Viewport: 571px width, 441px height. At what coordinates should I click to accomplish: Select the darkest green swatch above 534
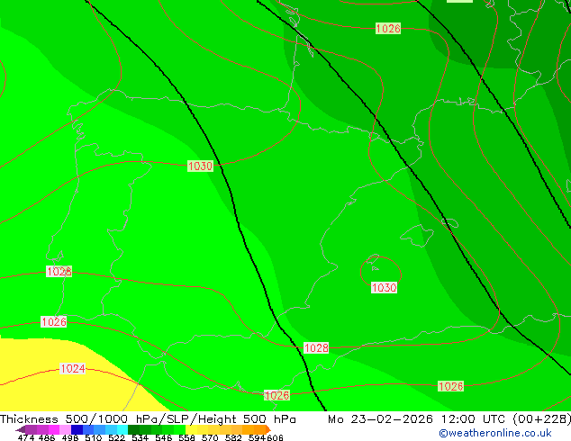[133, 429]
